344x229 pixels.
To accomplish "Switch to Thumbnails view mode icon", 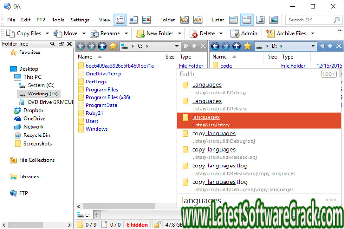I will pyautogui.click(x=147, y=20).
